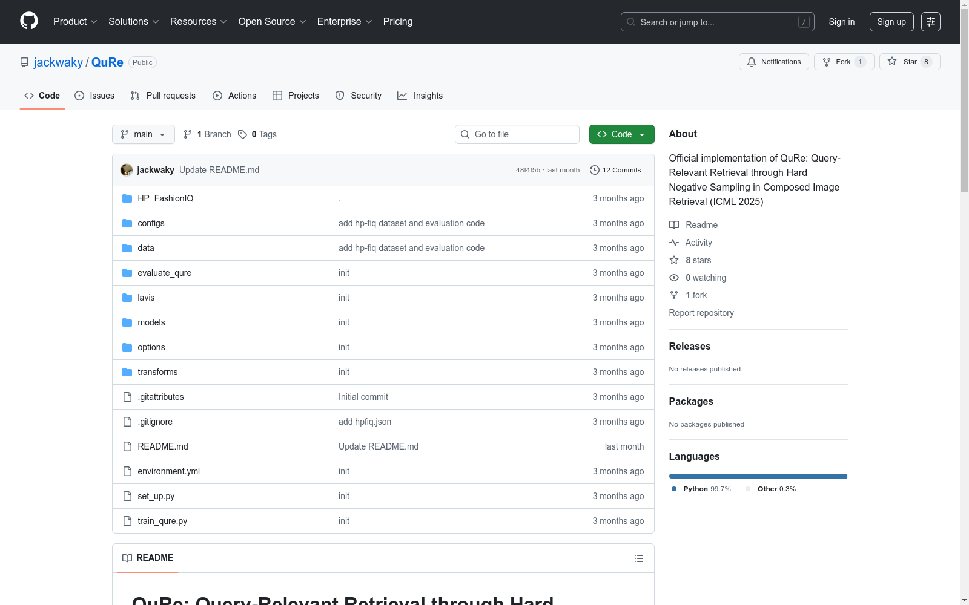Viewport: 969px width, 605px height.
Task: Click the Sign in link
Action: pyautogui.click(x=842, y=22)
